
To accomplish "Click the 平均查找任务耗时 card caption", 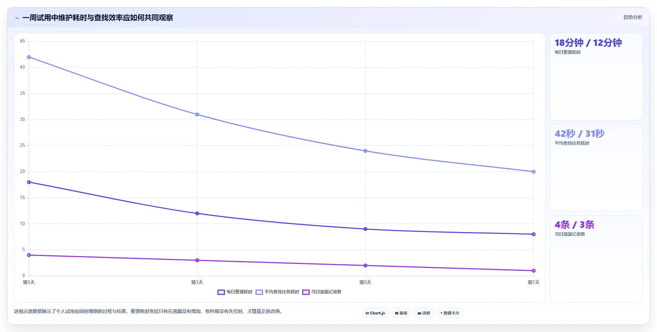I will [x=572, y=143].
